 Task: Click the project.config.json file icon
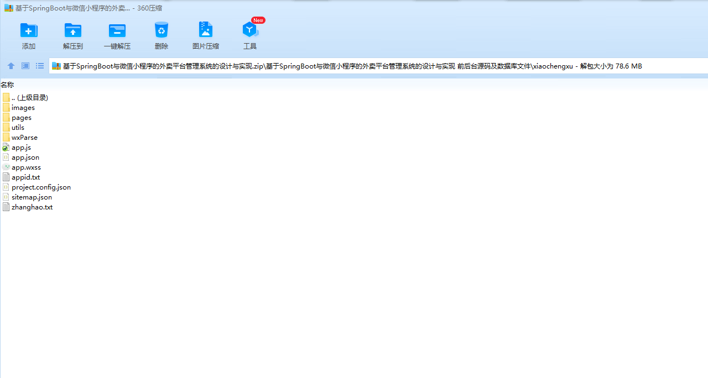[6, 187]
